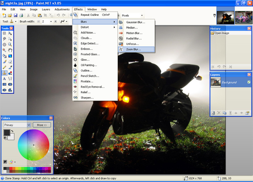Open the Primary color dropdown
This screenshot has width=253, height=182.
coord(17,125)
